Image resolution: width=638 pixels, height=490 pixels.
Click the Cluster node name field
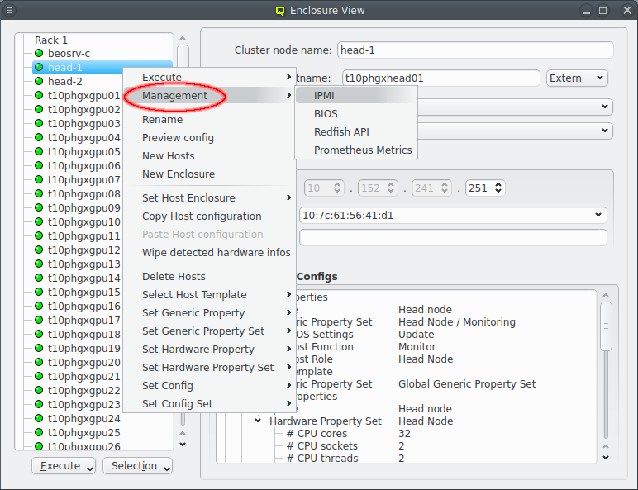point(474,50)
